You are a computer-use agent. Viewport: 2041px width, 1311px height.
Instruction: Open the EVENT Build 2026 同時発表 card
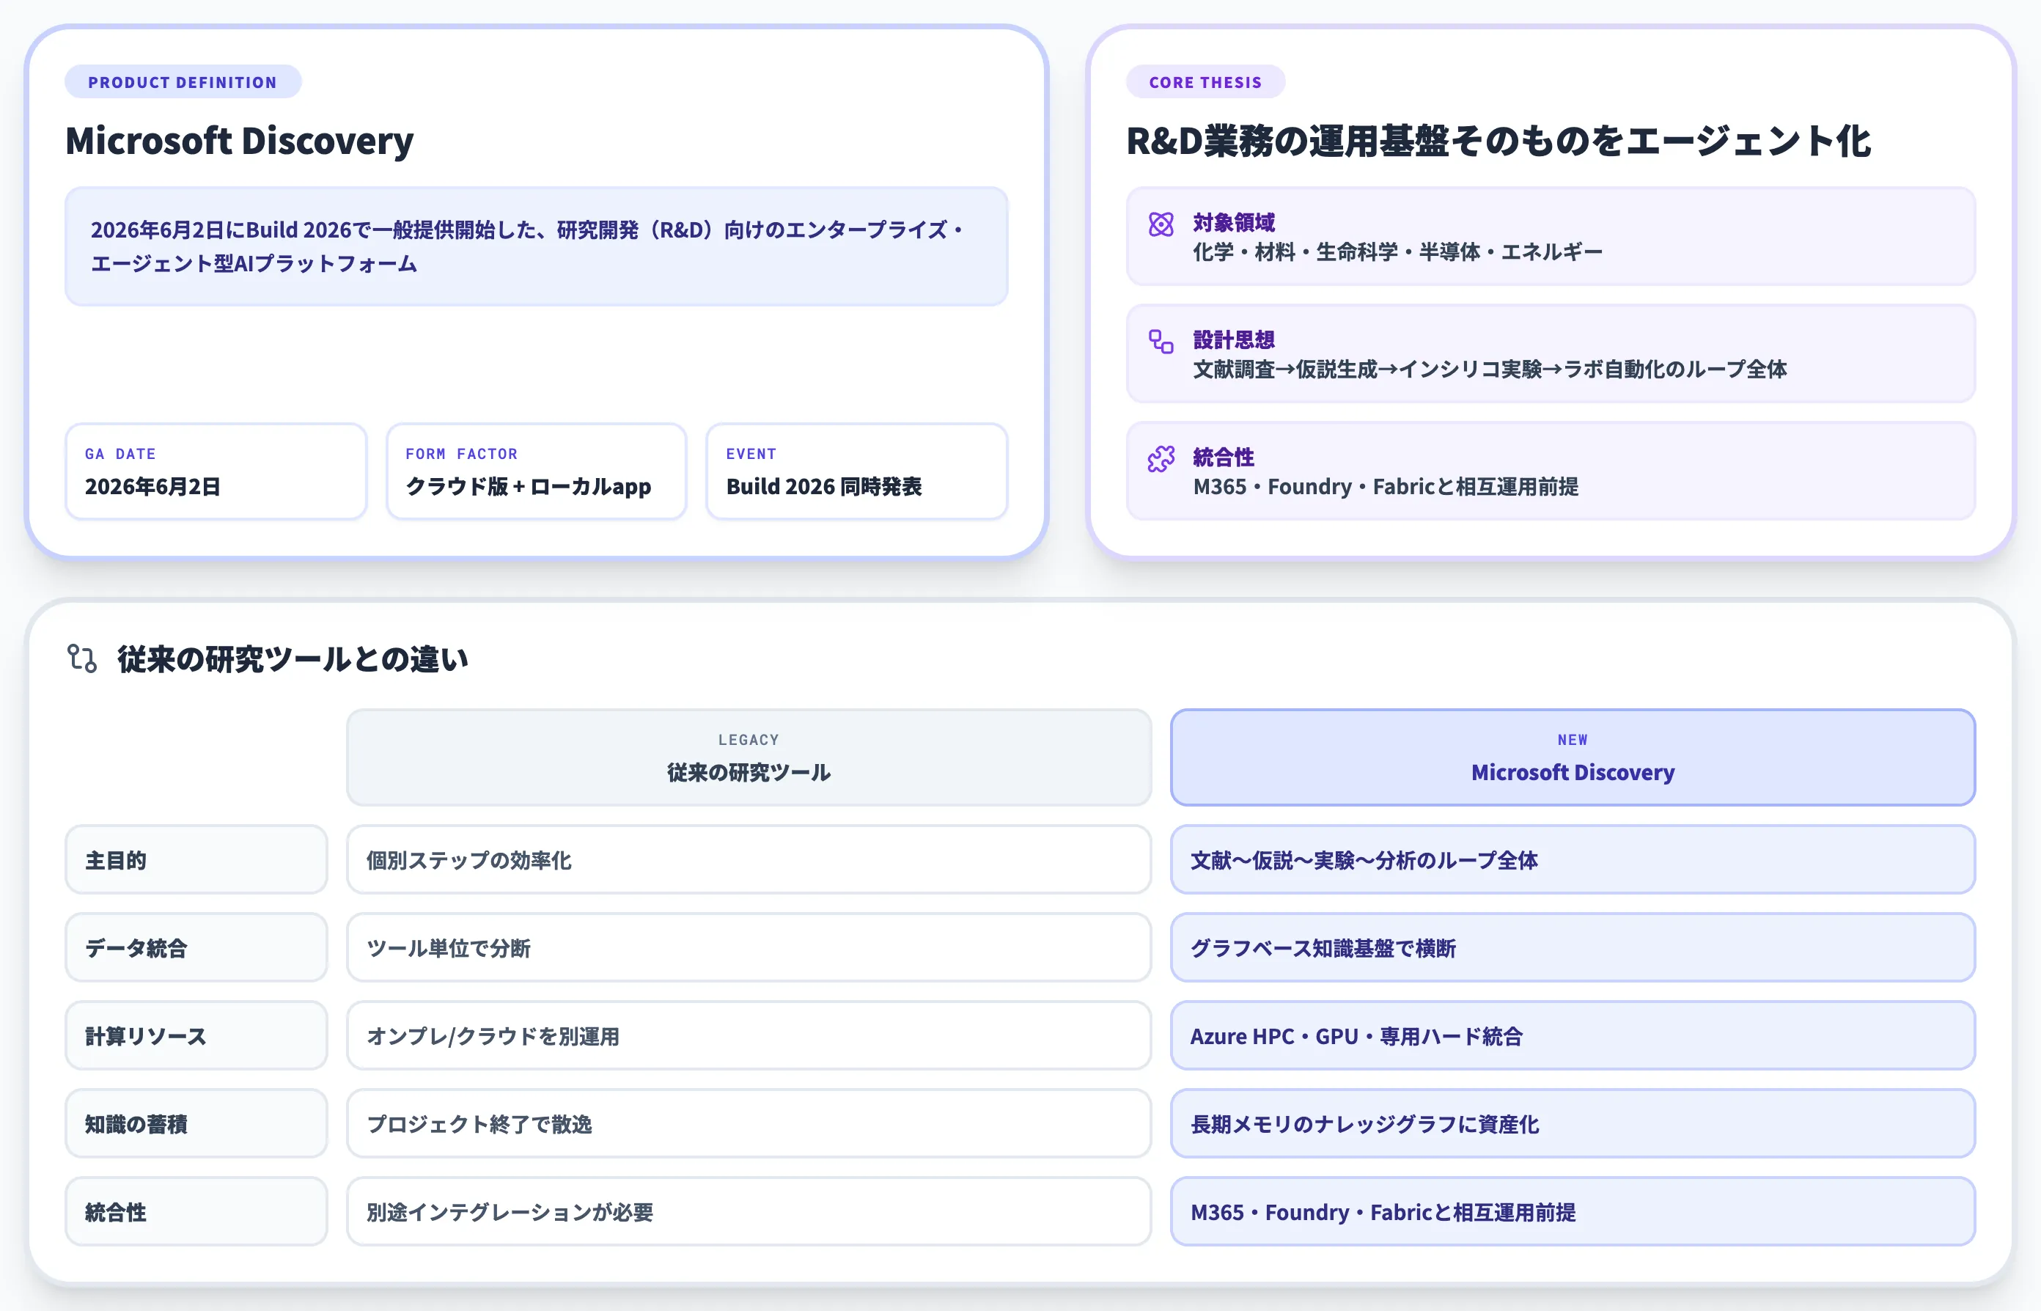tap(857, 471)
